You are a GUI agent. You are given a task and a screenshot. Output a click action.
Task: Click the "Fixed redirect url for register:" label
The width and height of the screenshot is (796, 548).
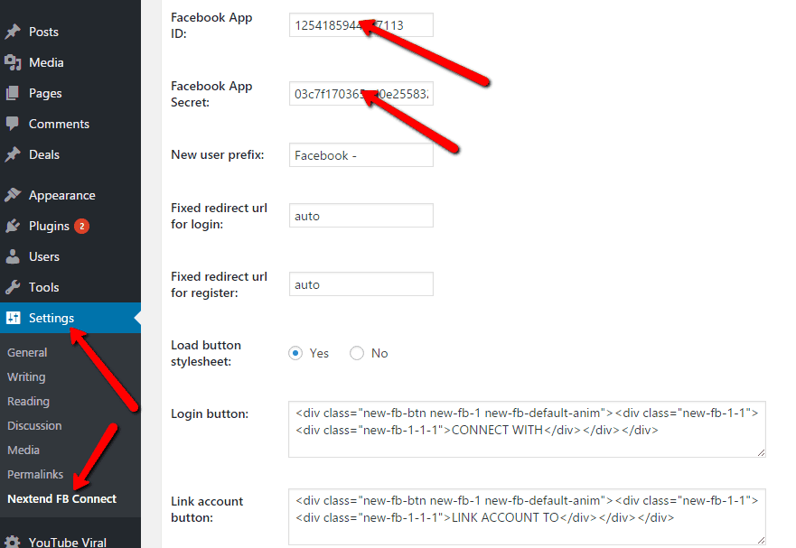[219, 284]
